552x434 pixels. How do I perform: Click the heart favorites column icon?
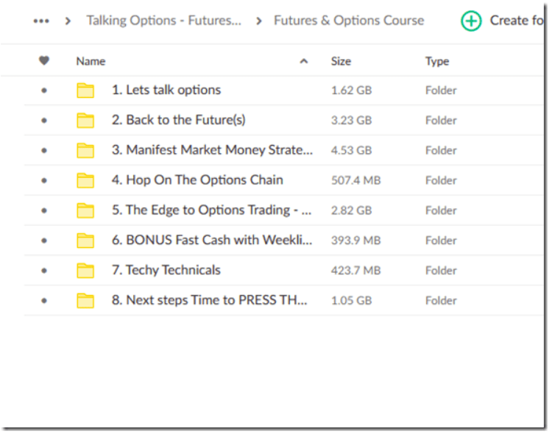point(44,61)
